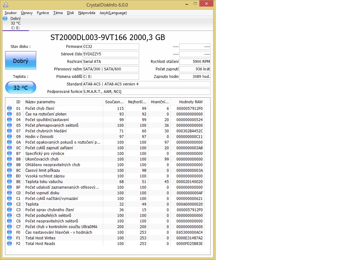Click the Název parametru column header
The image size is (361, 260).
pos(63,102)
